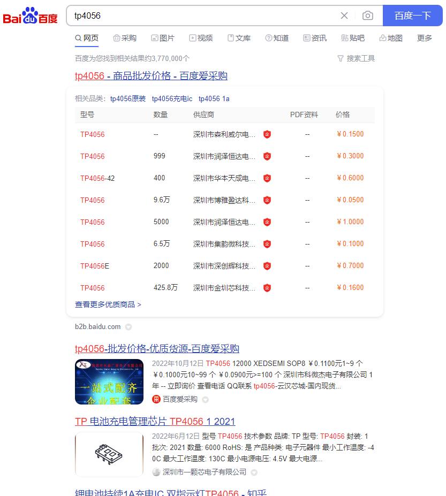Click price ¥0.6000
The width and height of the screenshot is (446, 496).
(x=350, y=178)
